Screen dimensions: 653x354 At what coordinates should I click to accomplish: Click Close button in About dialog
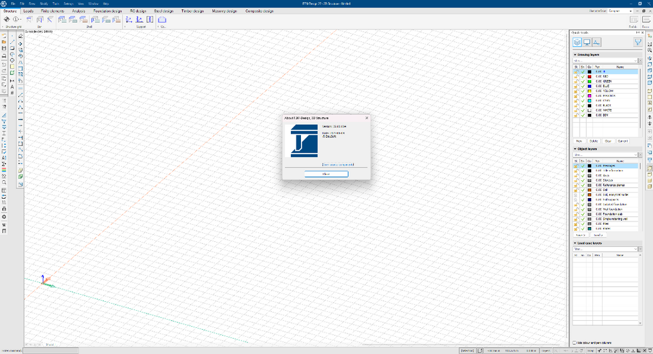pos(326,174)
